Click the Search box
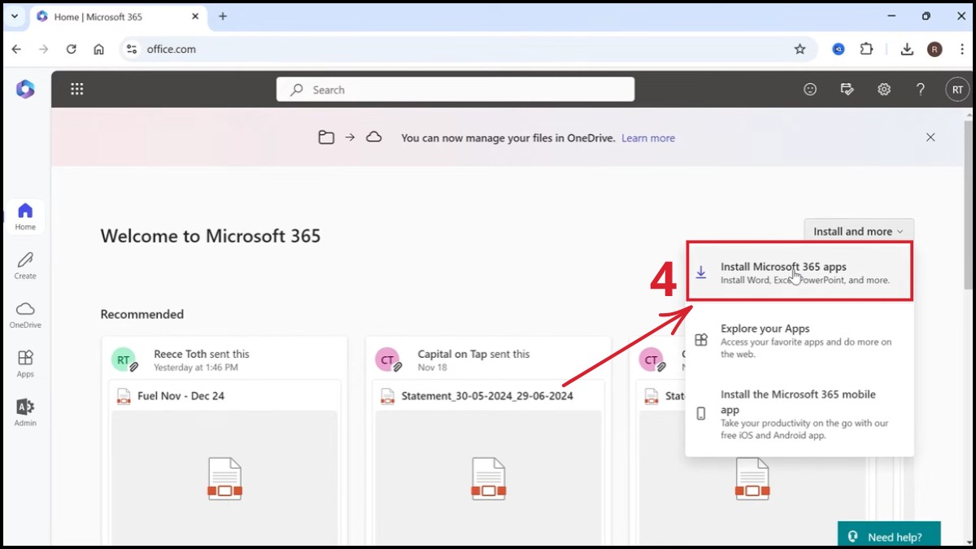This screenshot has width=976, height=549. tap(455, 89)
